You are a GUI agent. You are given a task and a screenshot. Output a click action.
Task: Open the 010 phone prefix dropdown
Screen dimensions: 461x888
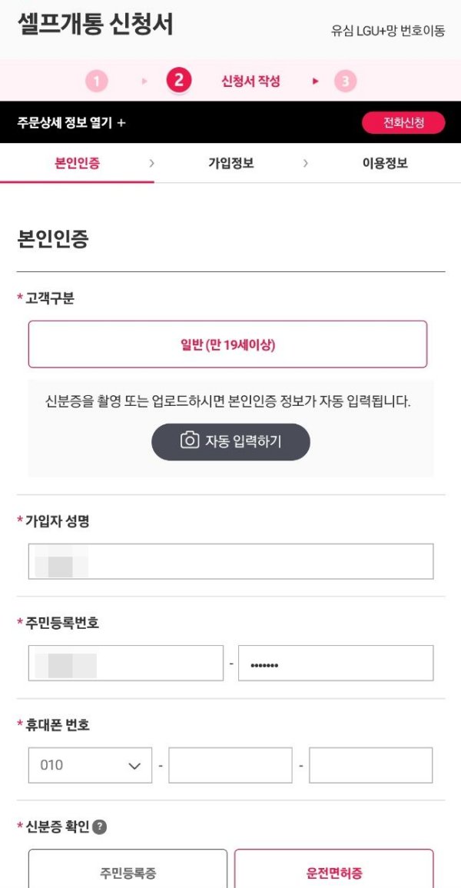89,765
